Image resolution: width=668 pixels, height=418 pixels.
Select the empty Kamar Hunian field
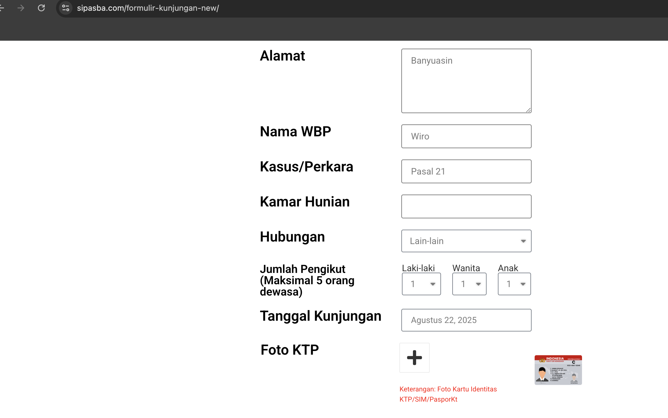(466, 206)
